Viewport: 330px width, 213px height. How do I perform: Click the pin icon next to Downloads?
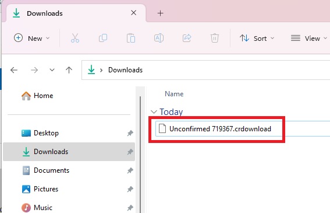(130, 152)
